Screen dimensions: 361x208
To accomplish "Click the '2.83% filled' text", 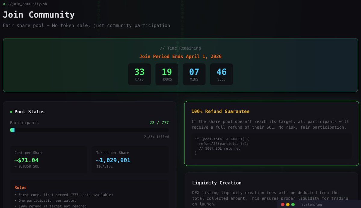I will (x=156, y=137).
